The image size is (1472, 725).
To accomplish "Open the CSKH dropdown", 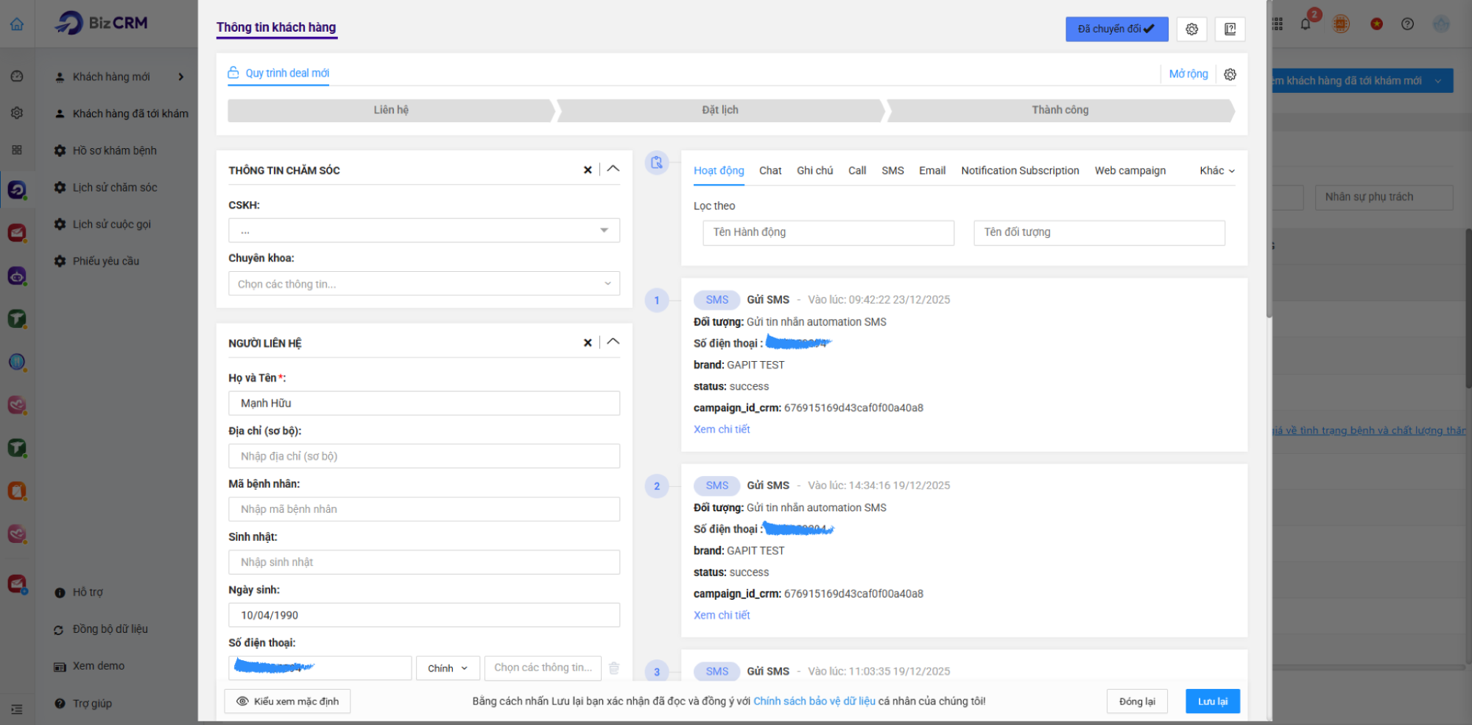I will pyautogui.click(x=423, y=231).
